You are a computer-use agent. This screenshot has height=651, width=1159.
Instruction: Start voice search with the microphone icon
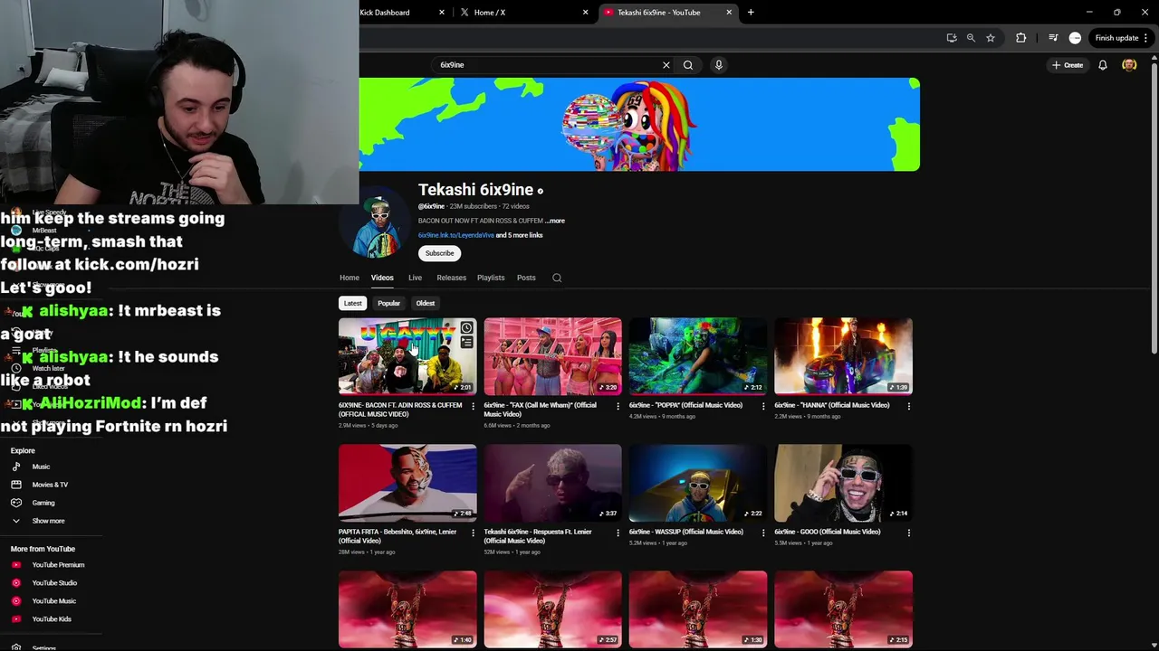pyautogui.click(x=719, y=65)
